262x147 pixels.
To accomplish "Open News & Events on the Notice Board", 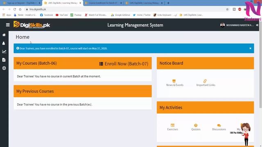I will (x=175, y=83).
